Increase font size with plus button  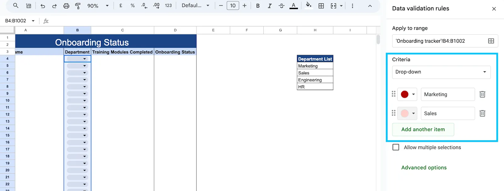[244, 6]
